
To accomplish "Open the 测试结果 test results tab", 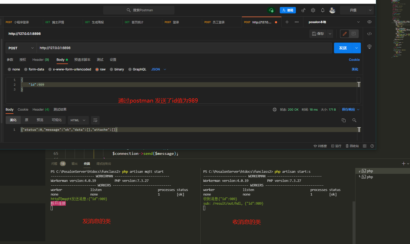I will [60, 110].
